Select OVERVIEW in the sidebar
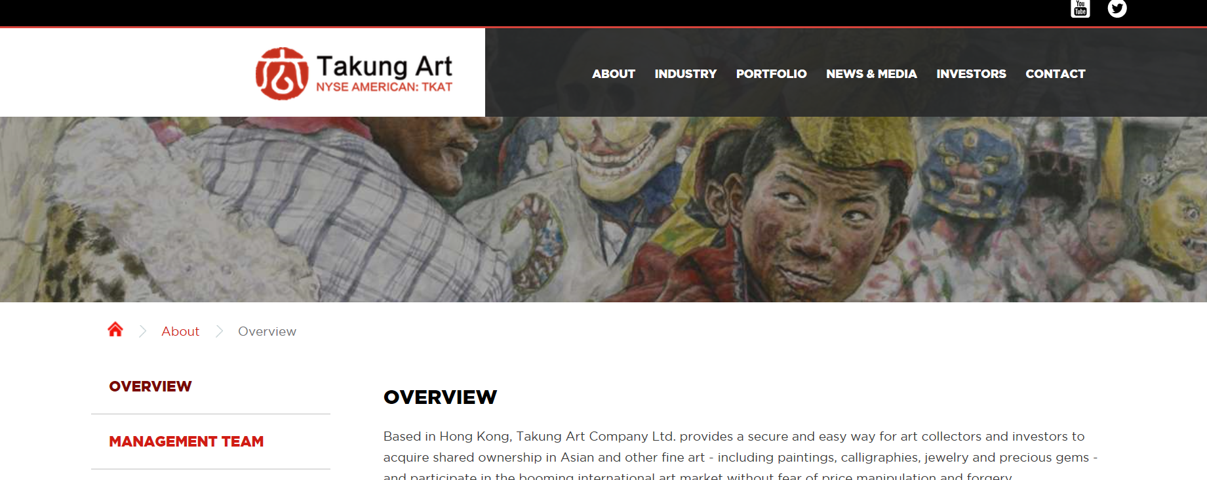Screen dimensions: 1207x480 pyautogui.click(x=150, y=386)
